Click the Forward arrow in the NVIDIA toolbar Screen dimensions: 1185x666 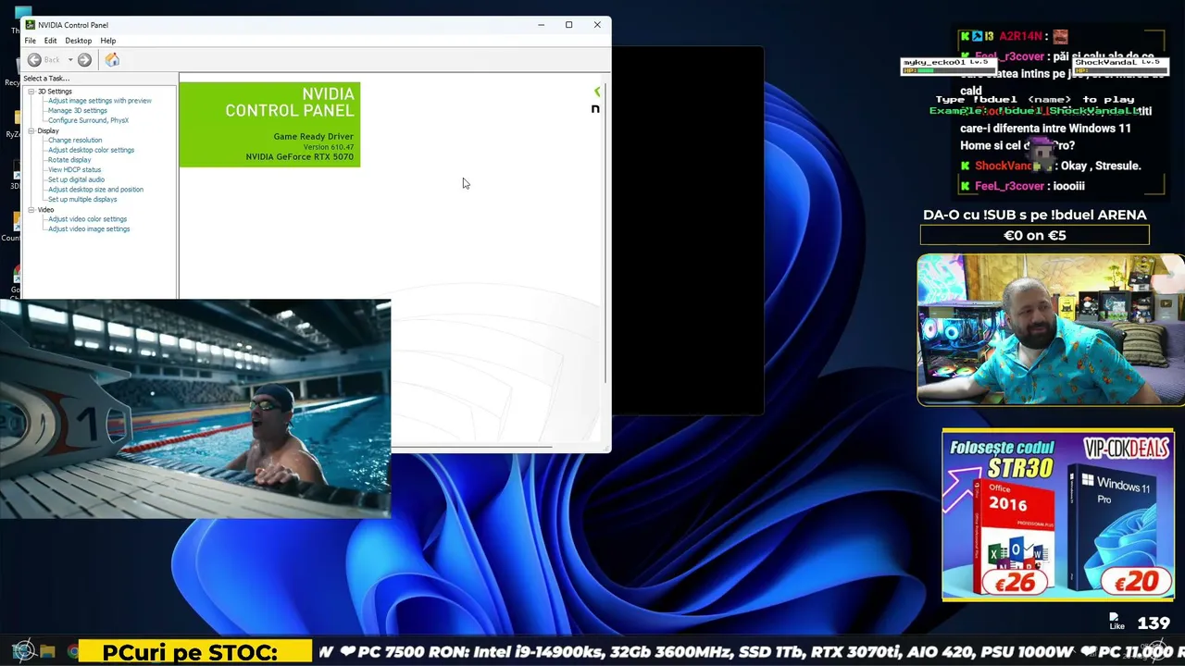tap(84, 60)
